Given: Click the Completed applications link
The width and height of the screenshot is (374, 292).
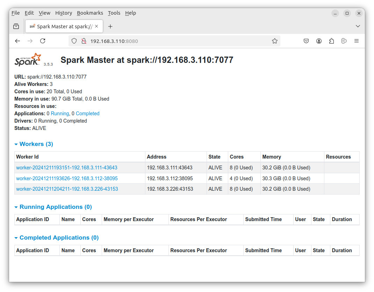Looking at the screenshot, I should coord(87,114).
